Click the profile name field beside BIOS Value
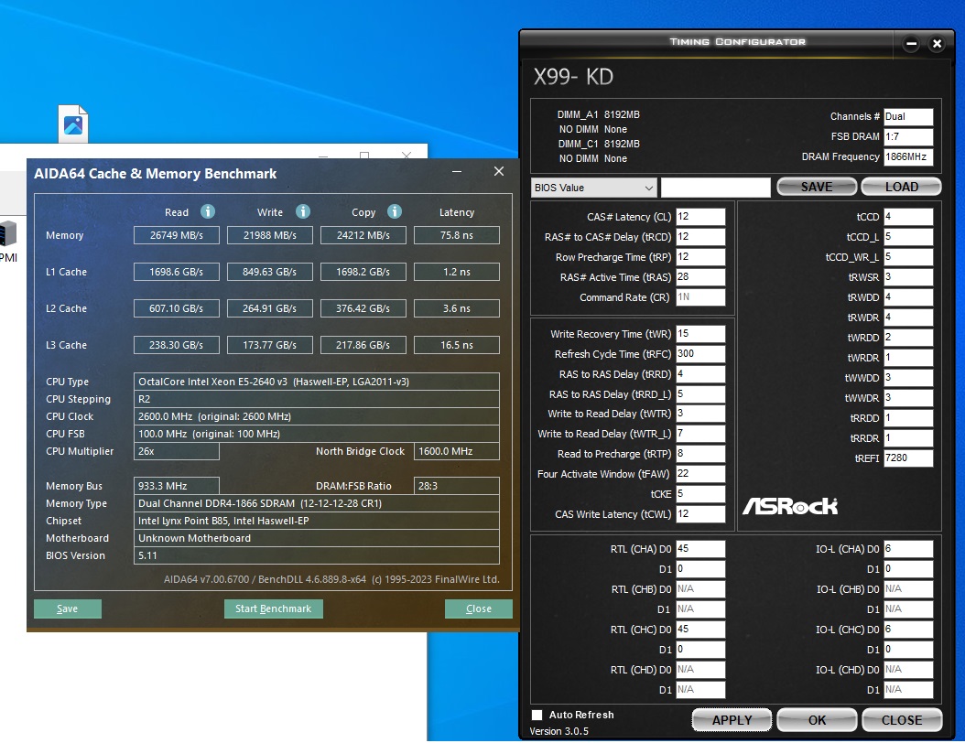This screenshot has width=965, height=743. [x=715, y=188]
